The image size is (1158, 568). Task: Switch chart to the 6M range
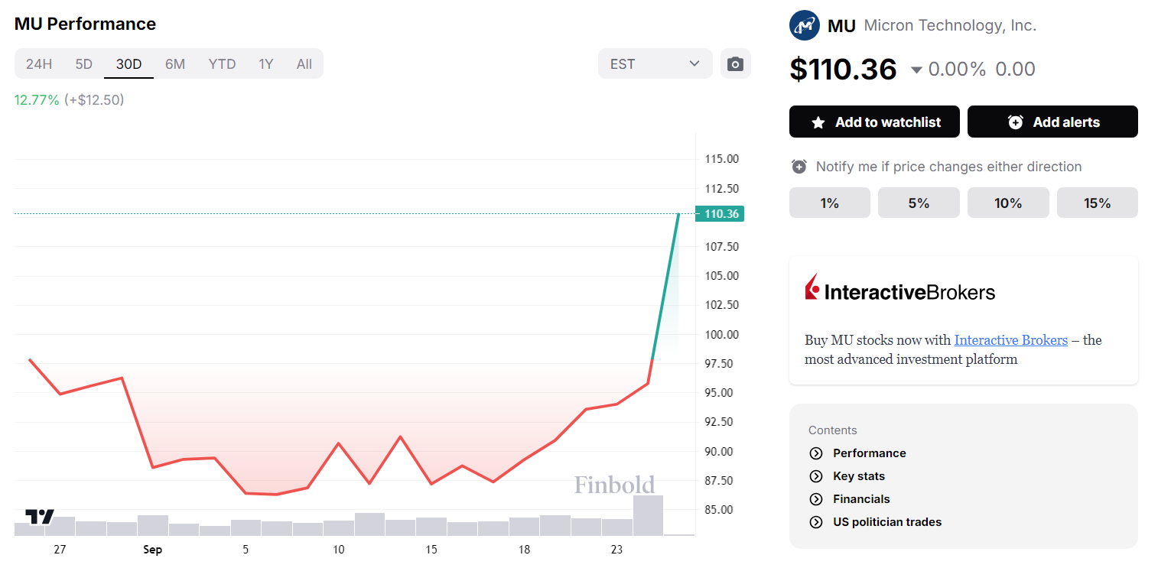pyautogui.click(x=175, y=63)
